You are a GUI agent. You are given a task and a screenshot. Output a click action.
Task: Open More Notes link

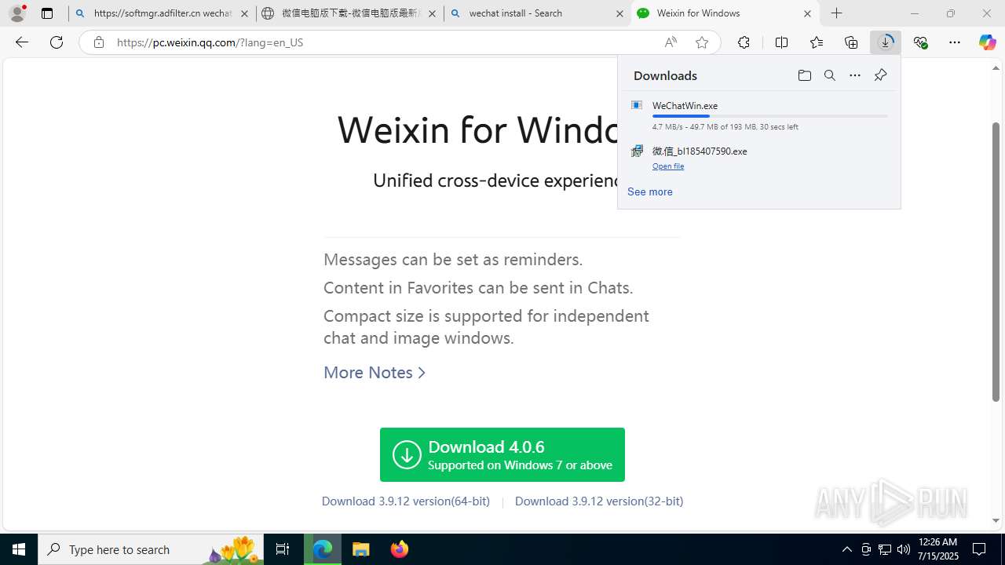pos(374,372)
